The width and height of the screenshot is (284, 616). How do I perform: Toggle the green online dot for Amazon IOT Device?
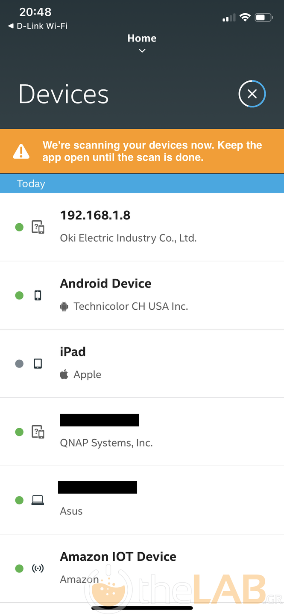pos(19,568)
